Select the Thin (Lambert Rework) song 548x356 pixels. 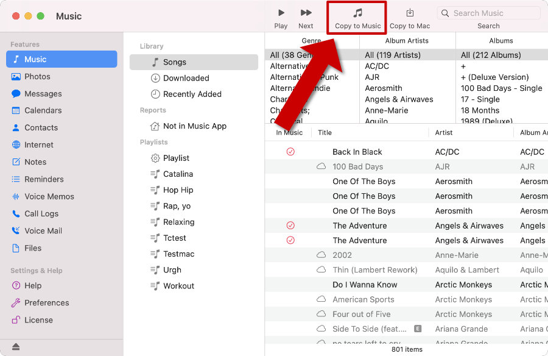tap(407, 270)
